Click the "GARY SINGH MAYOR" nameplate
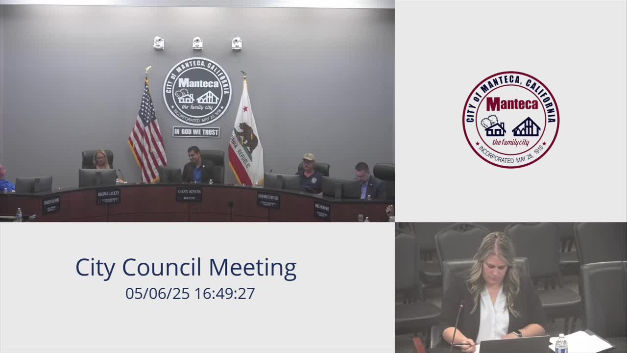 coord(189,194)
